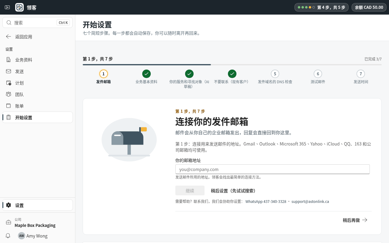Click the setup progress bar
Viewport: 389px width, 243px height.
tap(232, 65)
